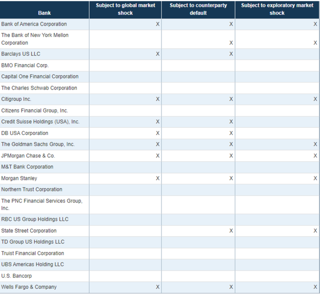Click DB USA Corporation counterparty default X
The width and height of the screenshot is (320, 294).
pos(231,133)
